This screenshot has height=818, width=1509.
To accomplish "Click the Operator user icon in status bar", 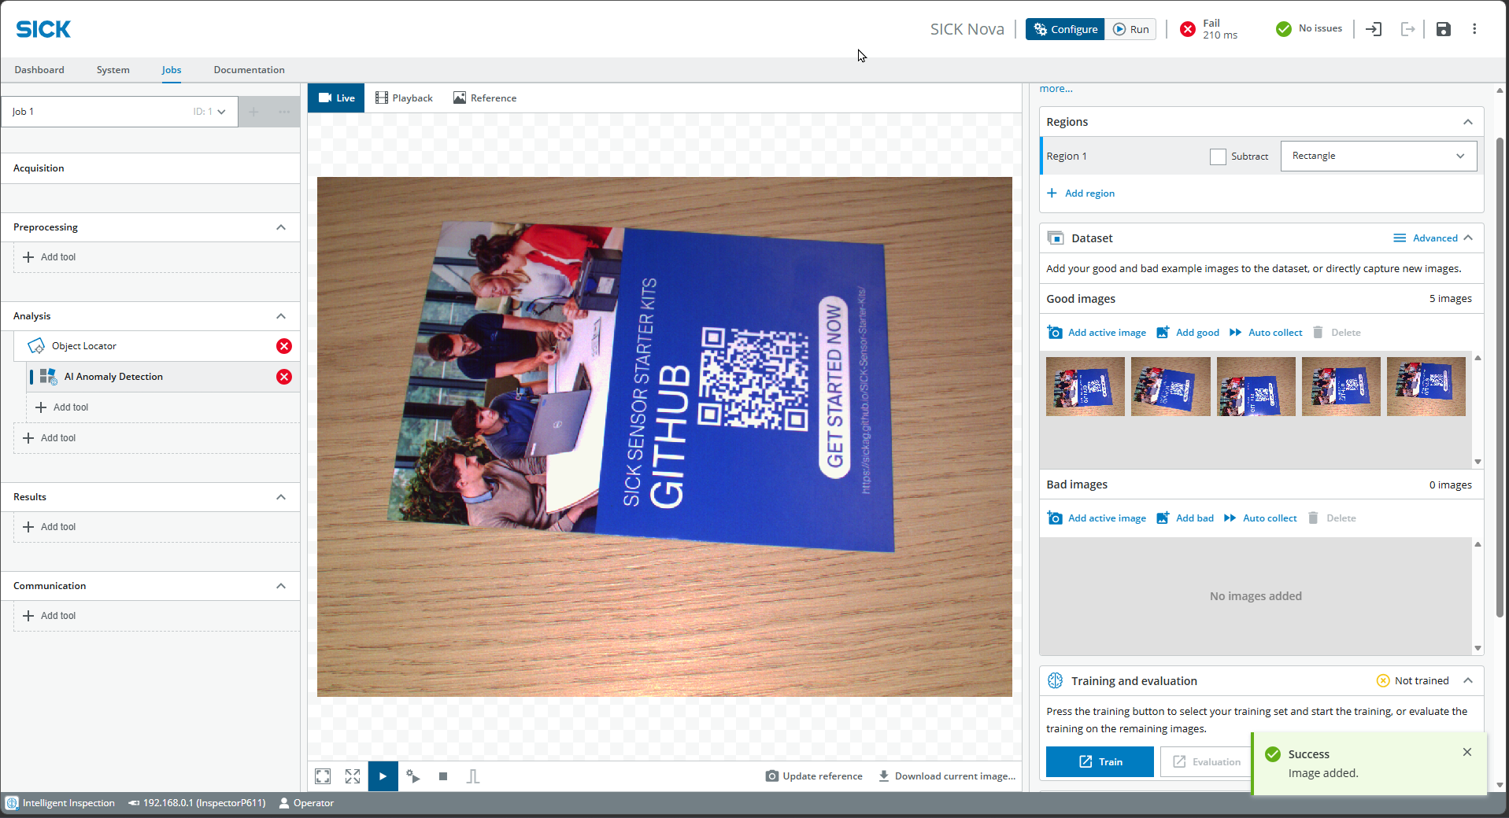I will [284, 803].
